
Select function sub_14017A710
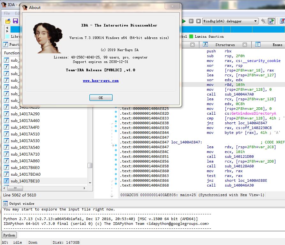coord(25,154)
